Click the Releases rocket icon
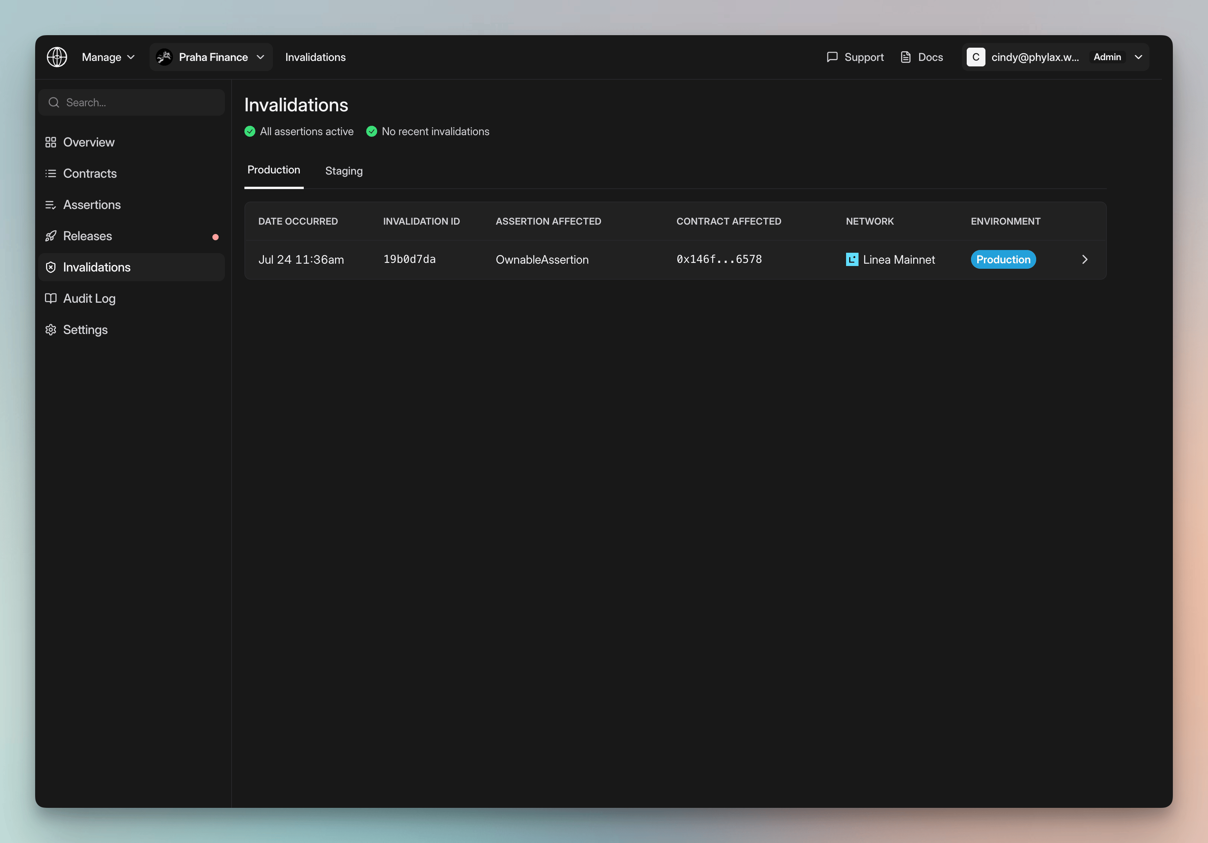This screenshot has height=843, width=1208. (50, 236)
